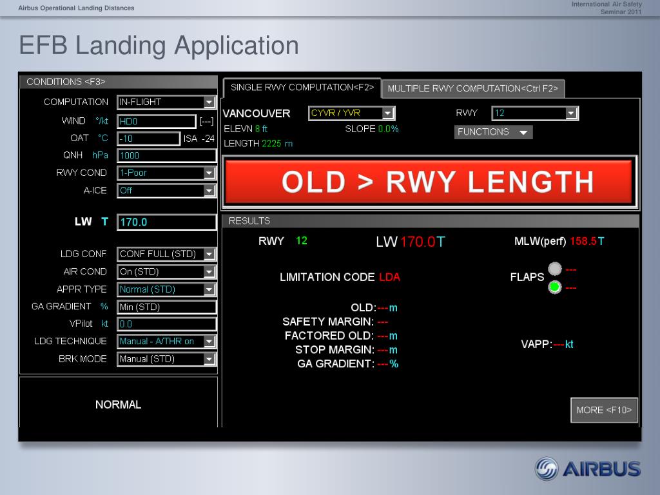Click the OAT temperature field -10
This screenshot has height=495, width=660.
(149, 139)
